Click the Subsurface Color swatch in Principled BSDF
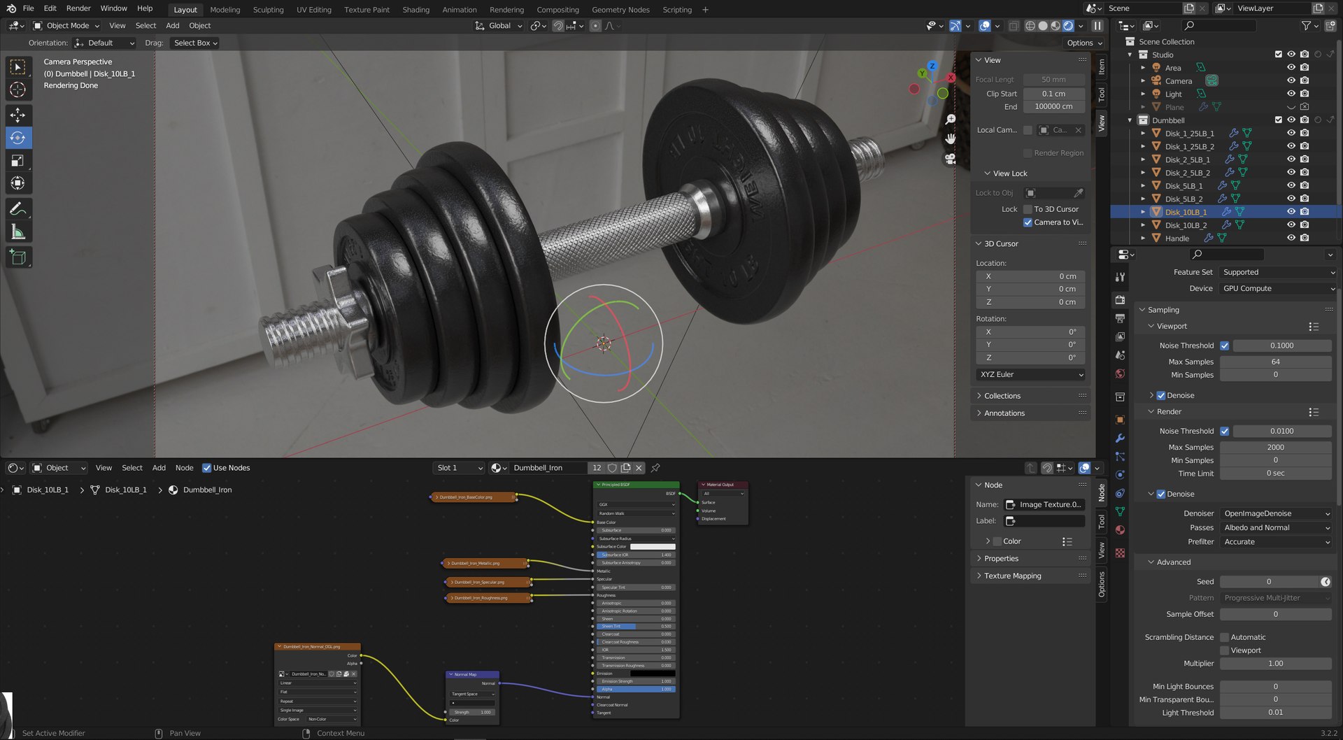 [x=653, y=546]
